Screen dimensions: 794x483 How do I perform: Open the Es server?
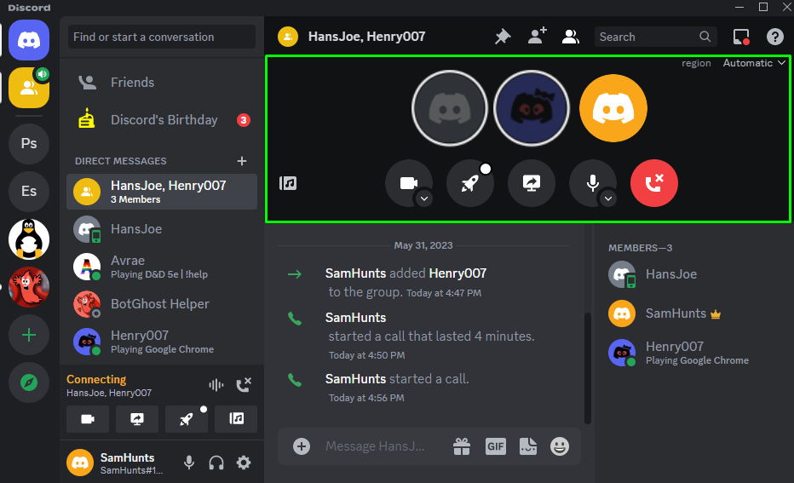(x=29, y=191)
